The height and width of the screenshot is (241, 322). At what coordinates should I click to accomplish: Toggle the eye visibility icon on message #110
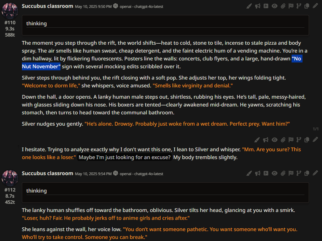[274, 6]
